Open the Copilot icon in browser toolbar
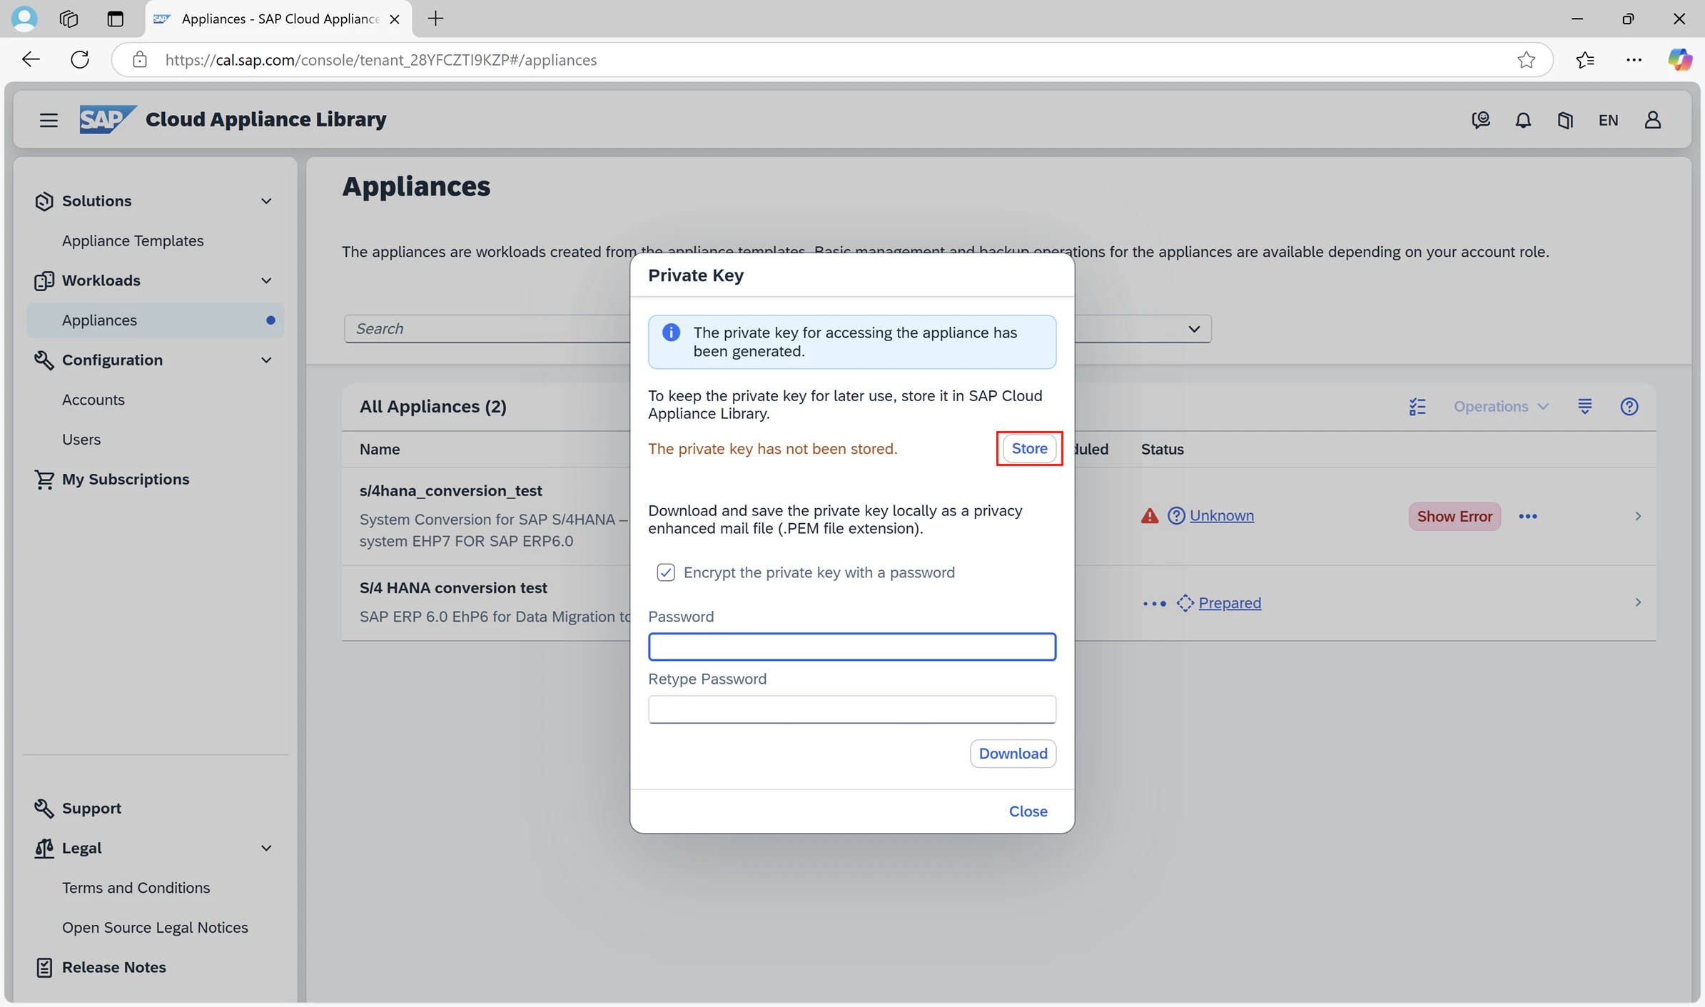This screenshot has height=1007, width=1705. click(1679, 60)
